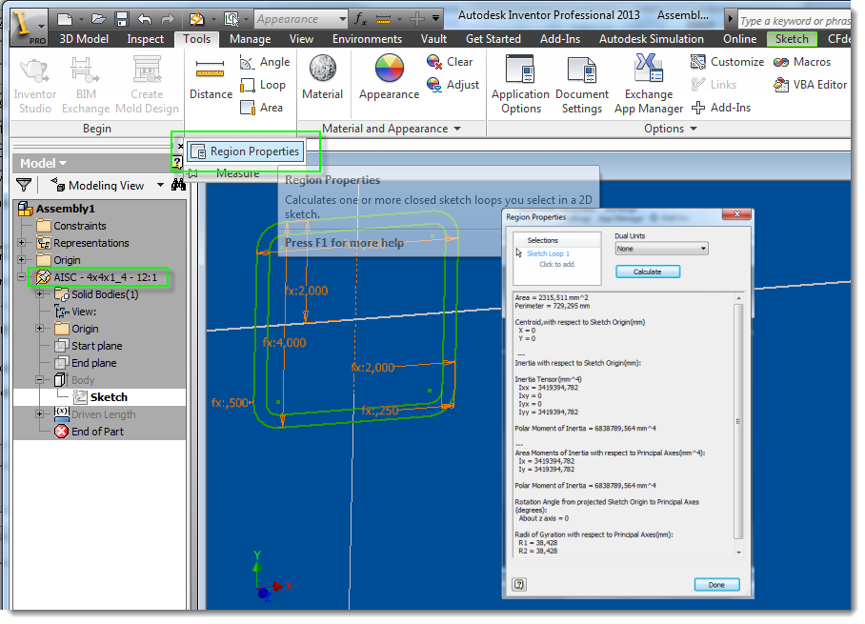This screenshot has height=624, width=865.
Task: Switch to the 3D Model tab
Action: [84, 39]
